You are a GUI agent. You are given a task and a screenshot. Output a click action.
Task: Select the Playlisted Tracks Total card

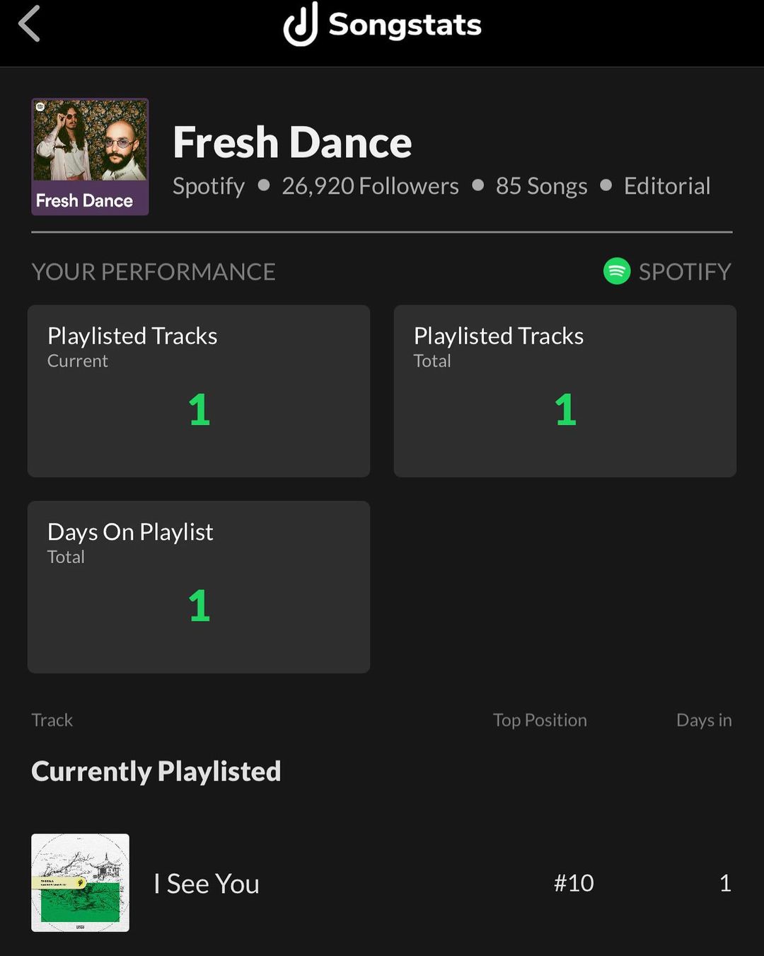pos(565,391)
